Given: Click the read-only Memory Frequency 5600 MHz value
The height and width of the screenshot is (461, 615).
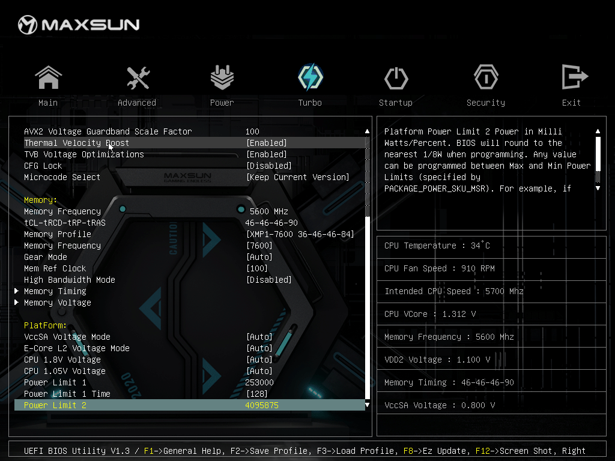Looking at the screenshot, I should 269,211.
